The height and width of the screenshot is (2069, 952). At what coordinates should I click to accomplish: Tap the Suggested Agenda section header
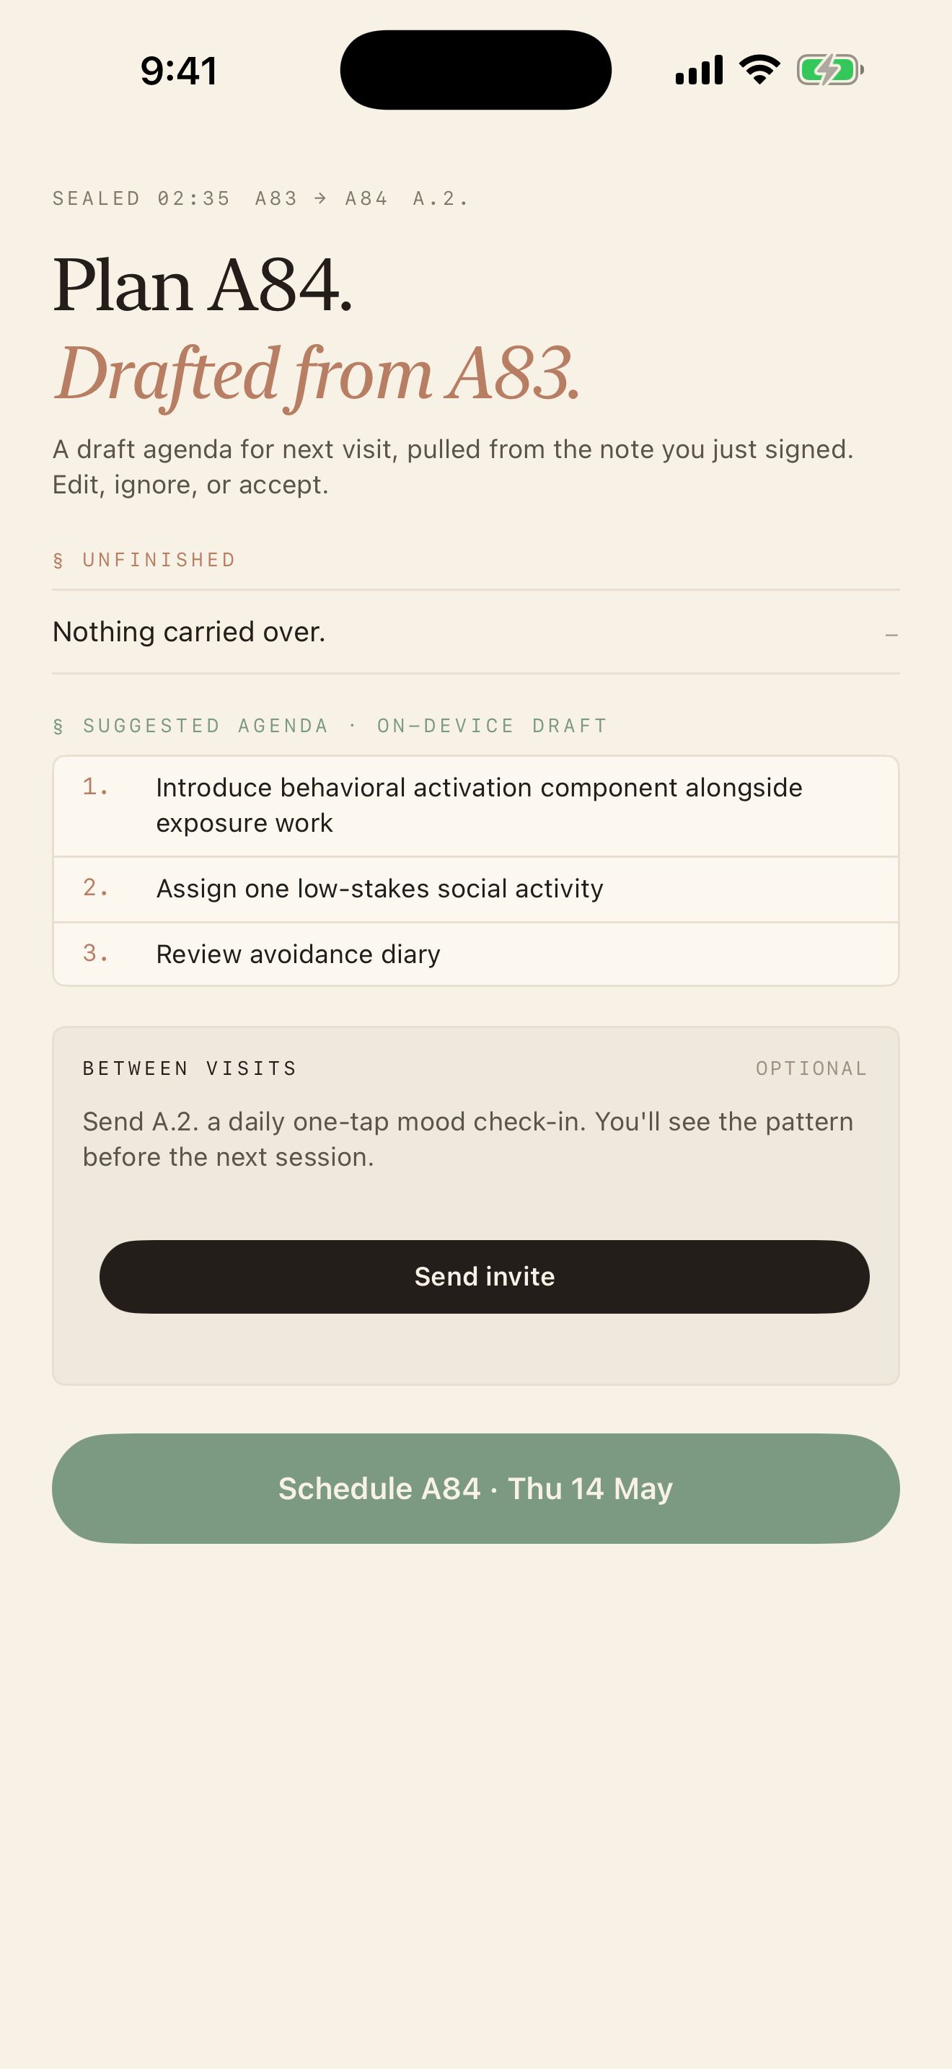tap(330, 726)
